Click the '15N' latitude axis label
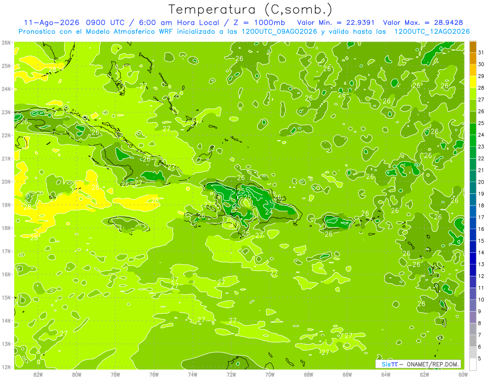The image size is (492, 380). point(6,298)
